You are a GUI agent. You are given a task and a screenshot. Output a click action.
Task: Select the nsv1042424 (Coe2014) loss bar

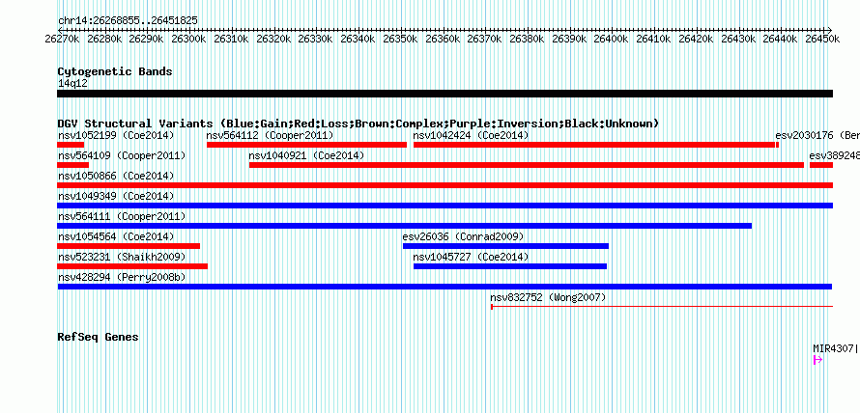pyautogui.click(x=594, y=145)
